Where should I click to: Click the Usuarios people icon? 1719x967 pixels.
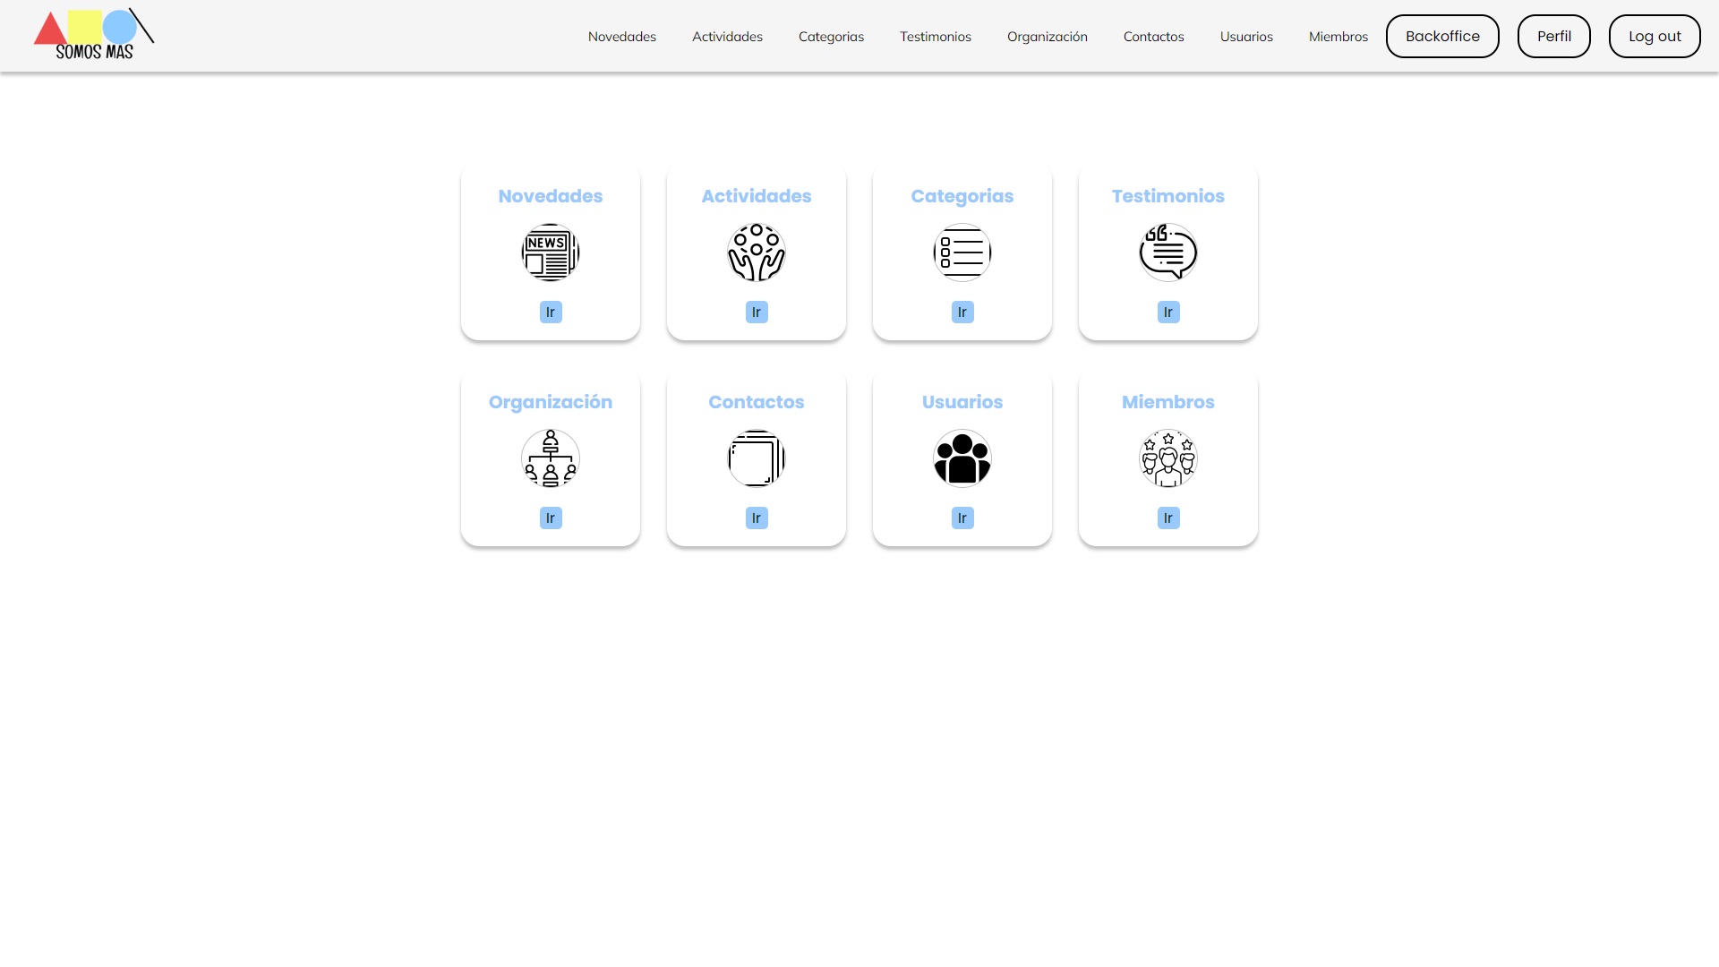point(962,458)
